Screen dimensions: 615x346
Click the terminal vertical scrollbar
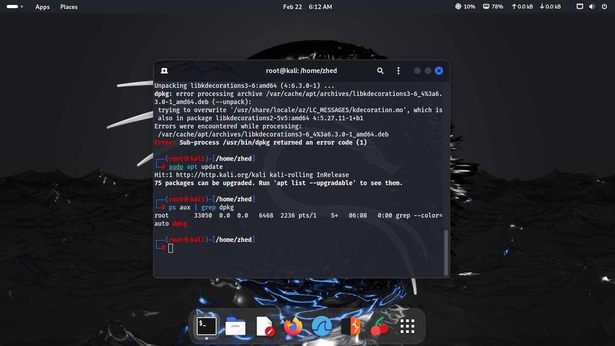click(x=446, y=252)
